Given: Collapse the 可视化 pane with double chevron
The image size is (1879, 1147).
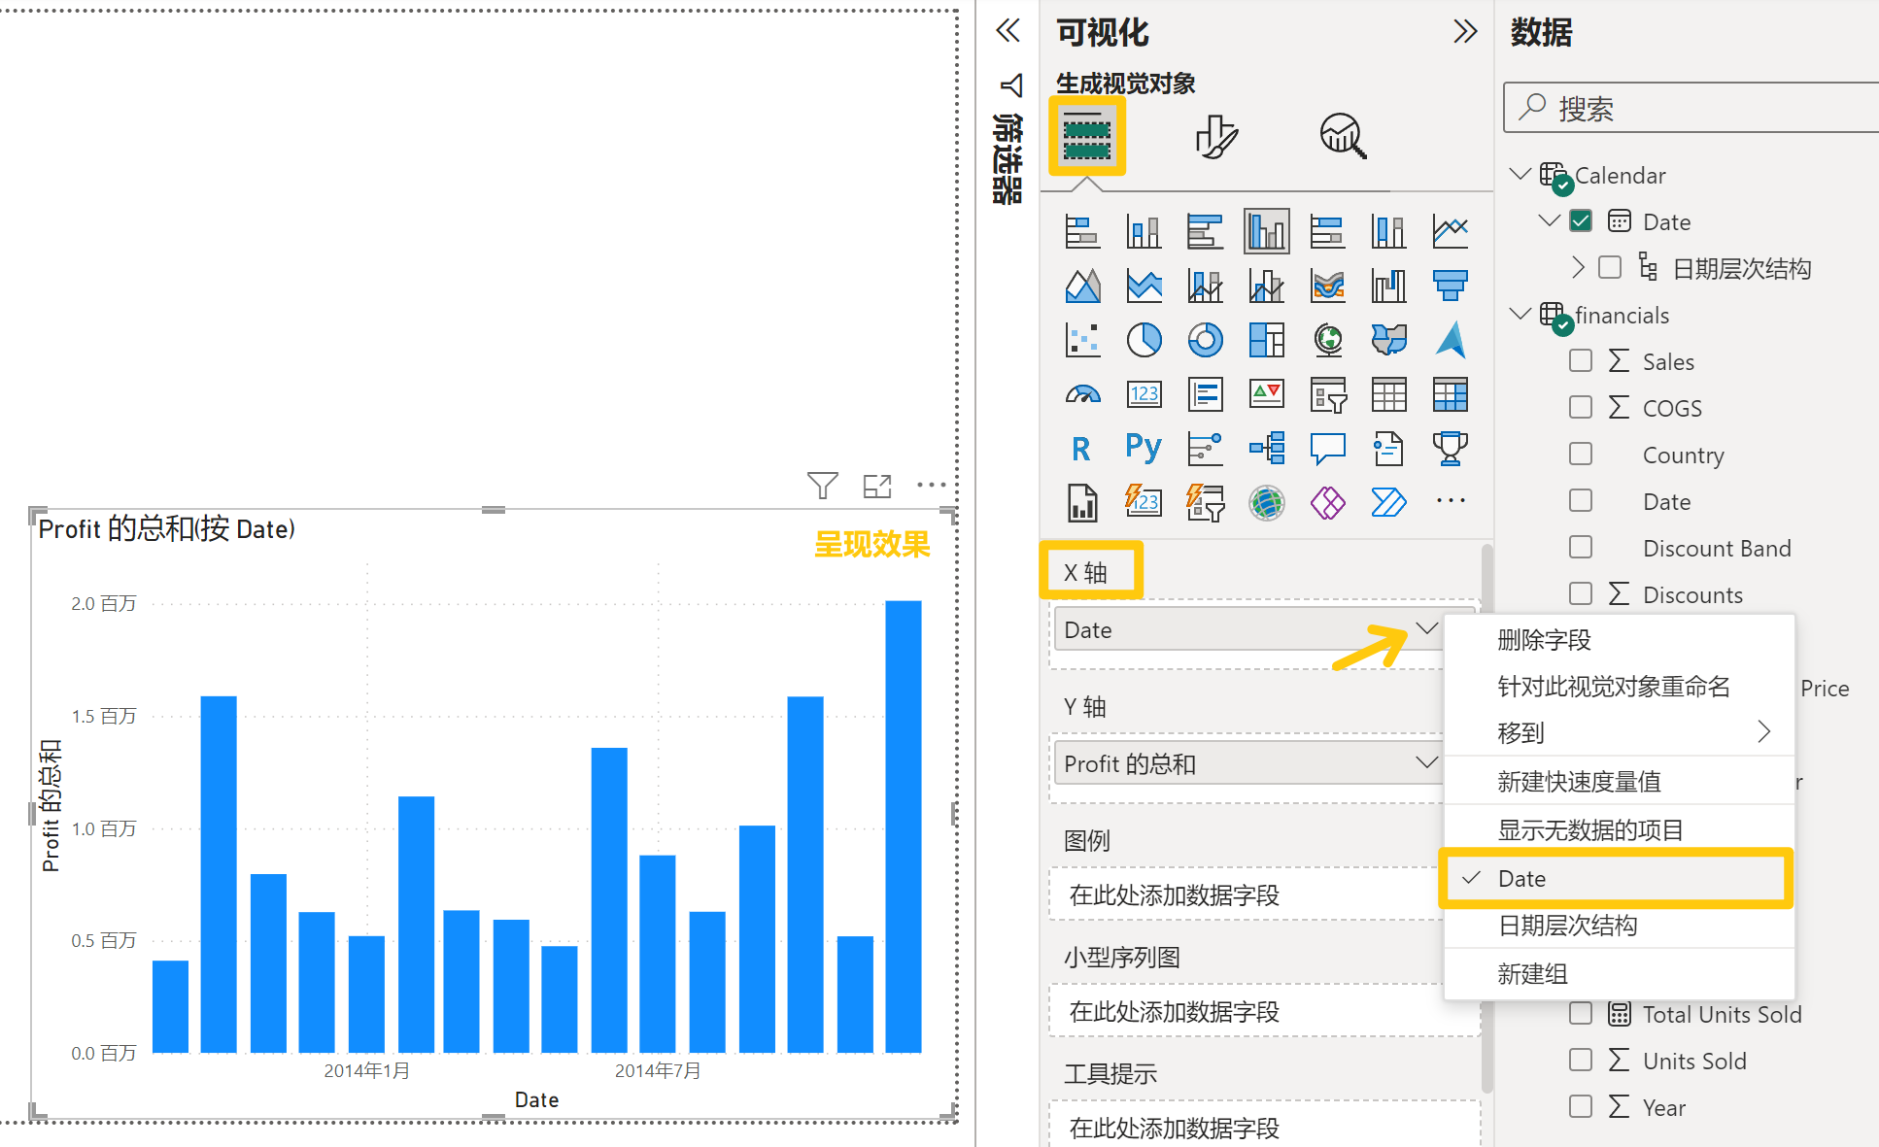Looking at the screenshot, I should click(1464, 32).
